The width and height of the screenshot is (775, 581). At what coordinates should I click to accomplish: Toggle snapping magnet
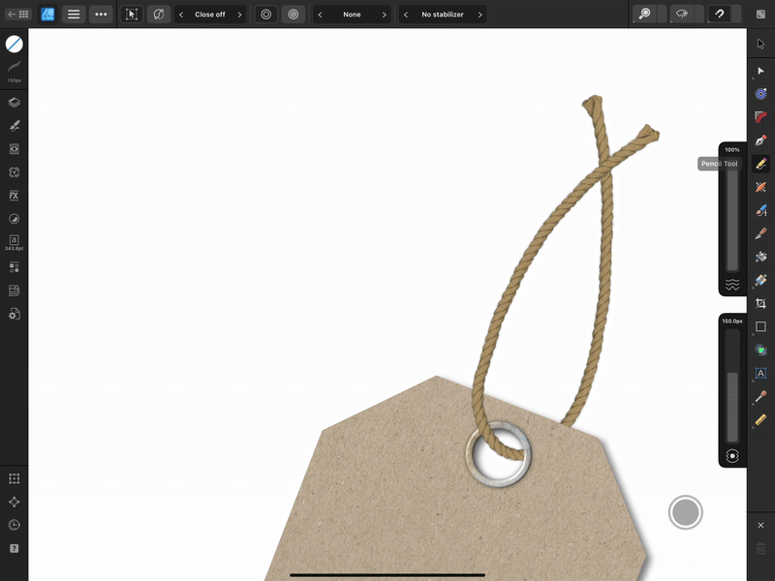(x=720, y=15)
